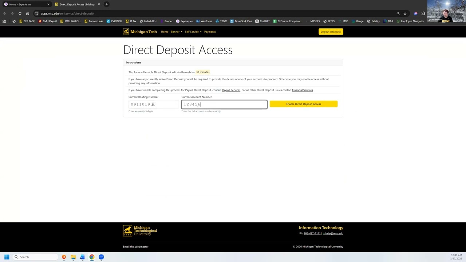Viewport: 466px width, 262px height.
Task: Expand the Banner dropdown menu
Action: tap(177, 32)
